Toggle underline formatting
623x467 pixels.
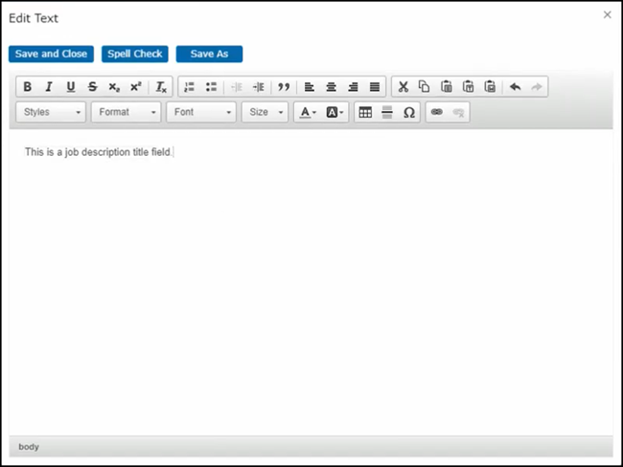click(71, 87)
